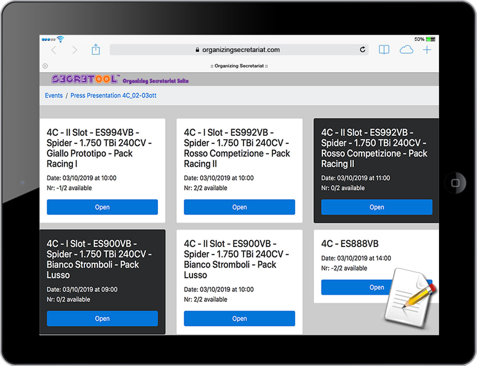
Task: Tap the Wi-Fi status icon
Action: [x=61, y=39]
